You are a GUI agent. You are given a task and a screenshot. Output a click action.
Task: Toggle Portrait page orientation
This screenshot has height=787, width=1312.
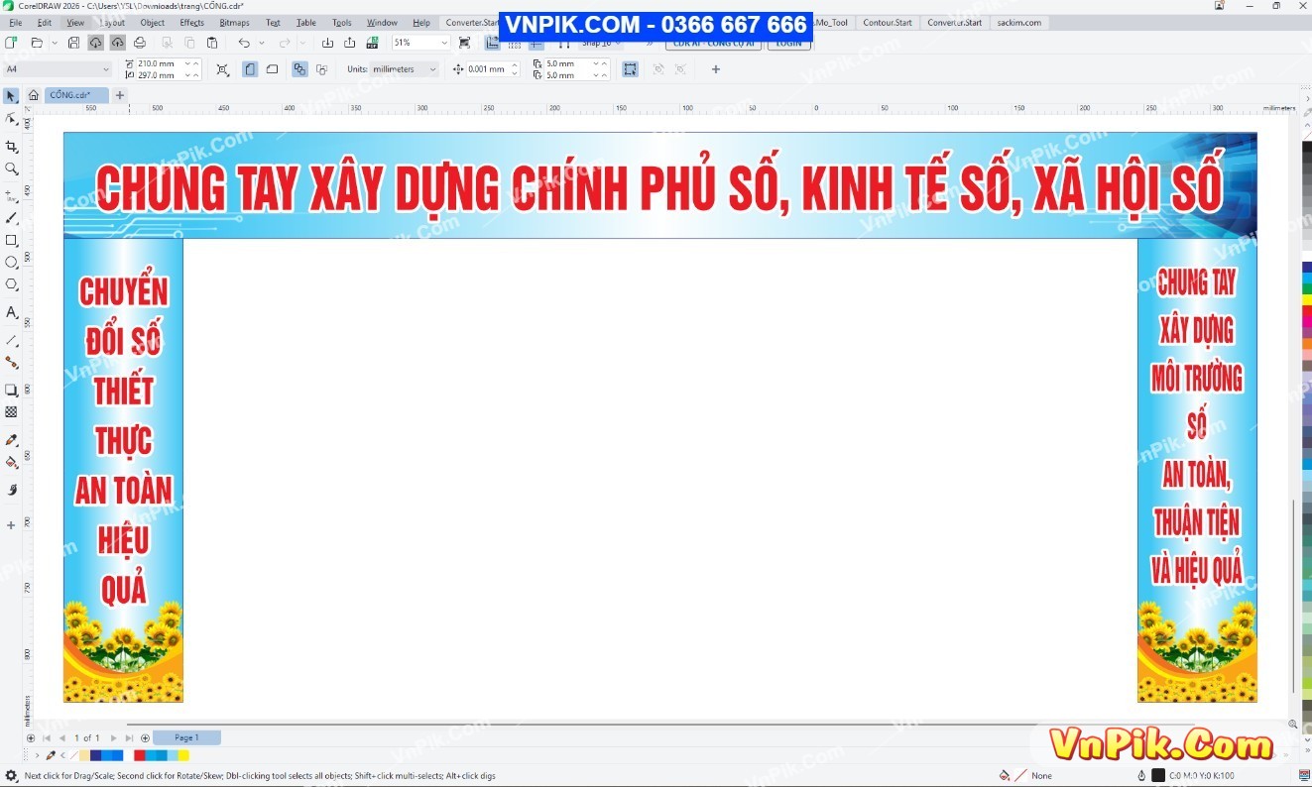pyautogui.click(x=249, y=69)
